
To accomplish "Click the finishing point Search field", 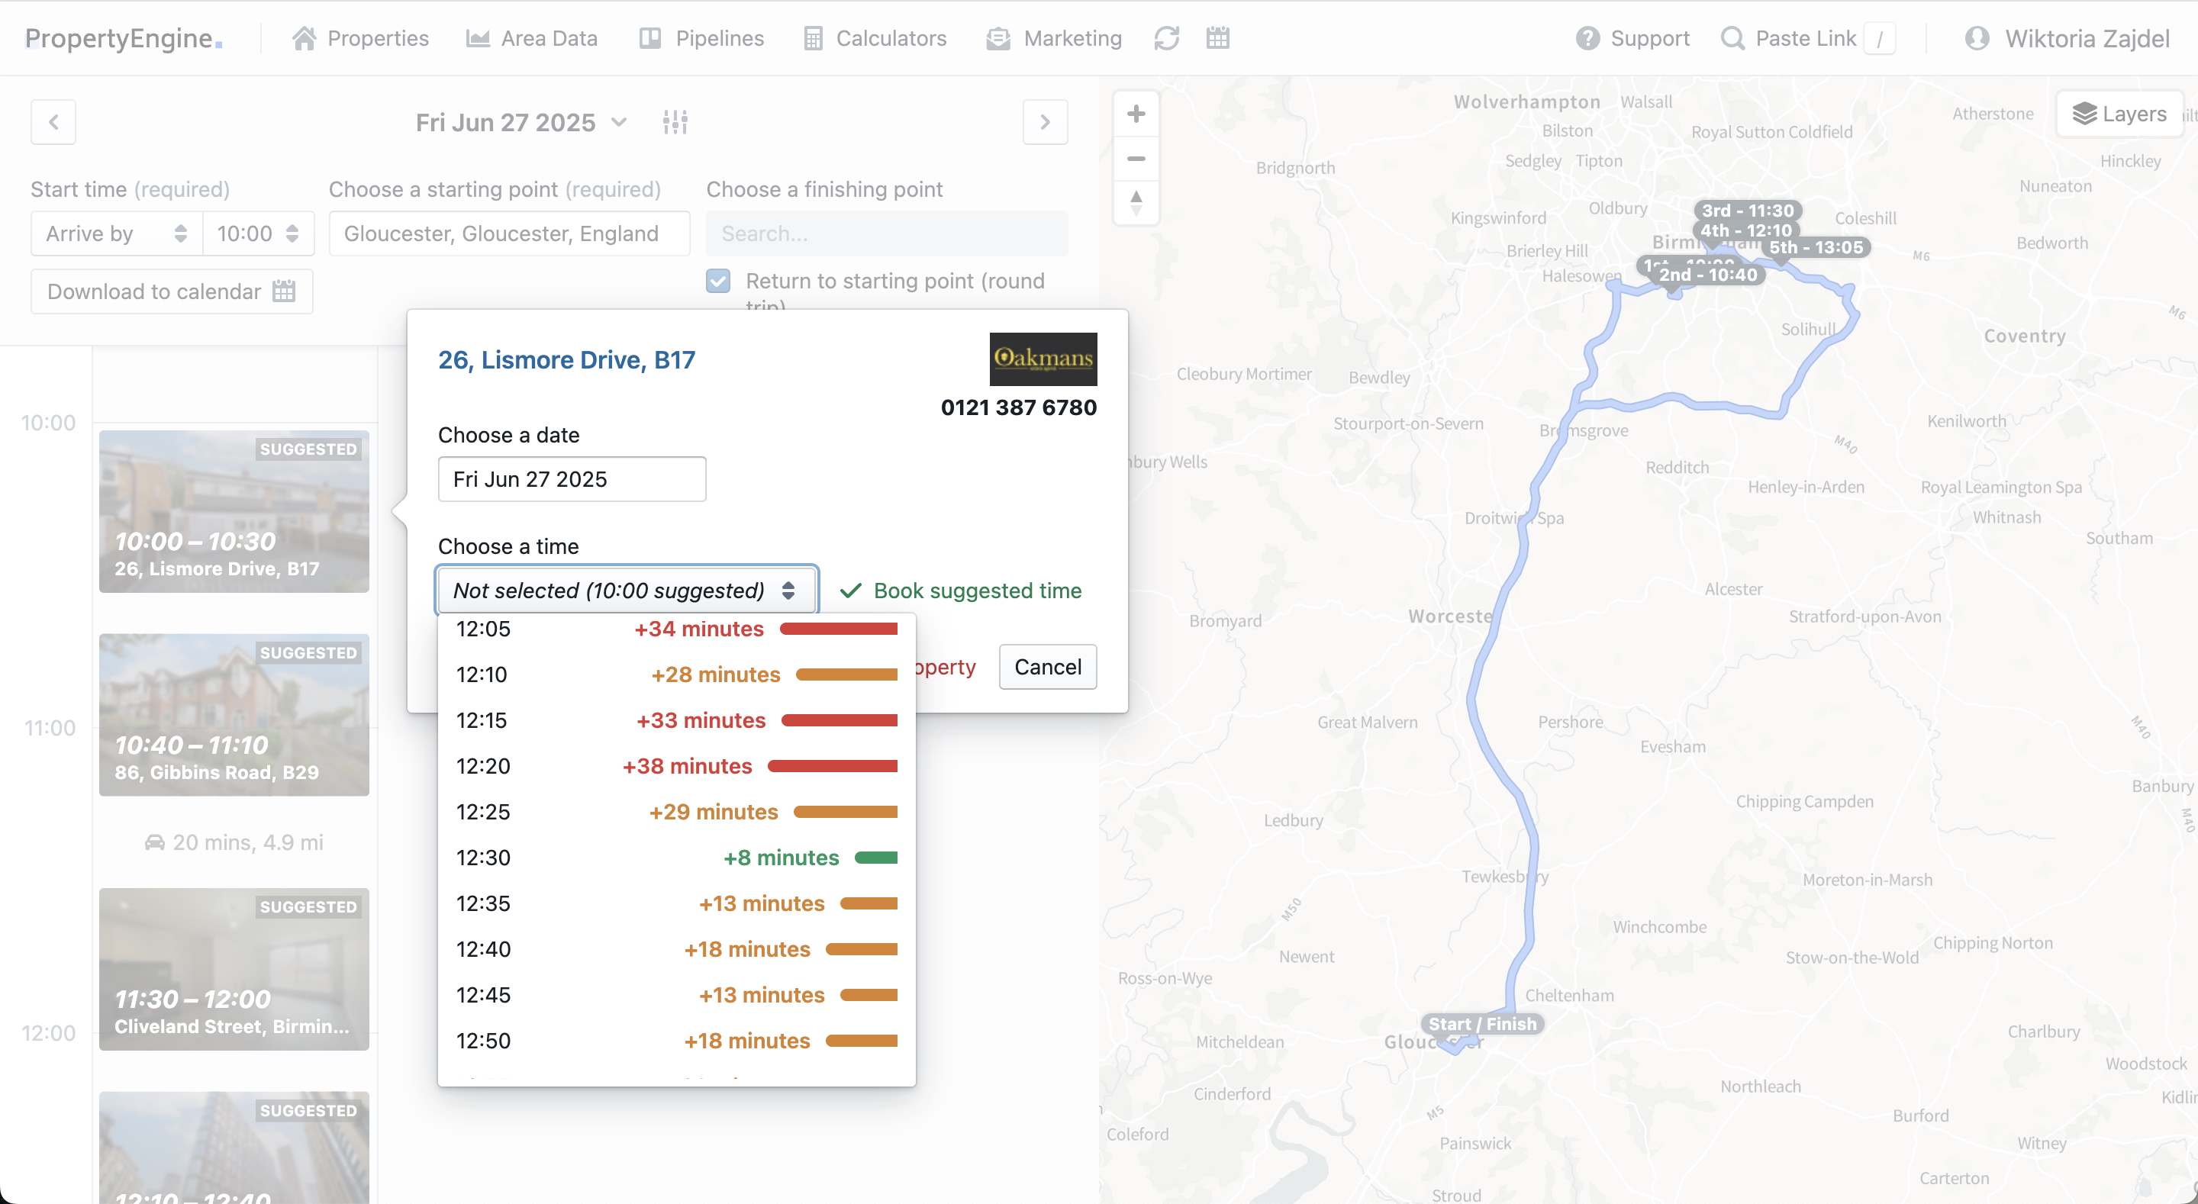I will [887, 233].
